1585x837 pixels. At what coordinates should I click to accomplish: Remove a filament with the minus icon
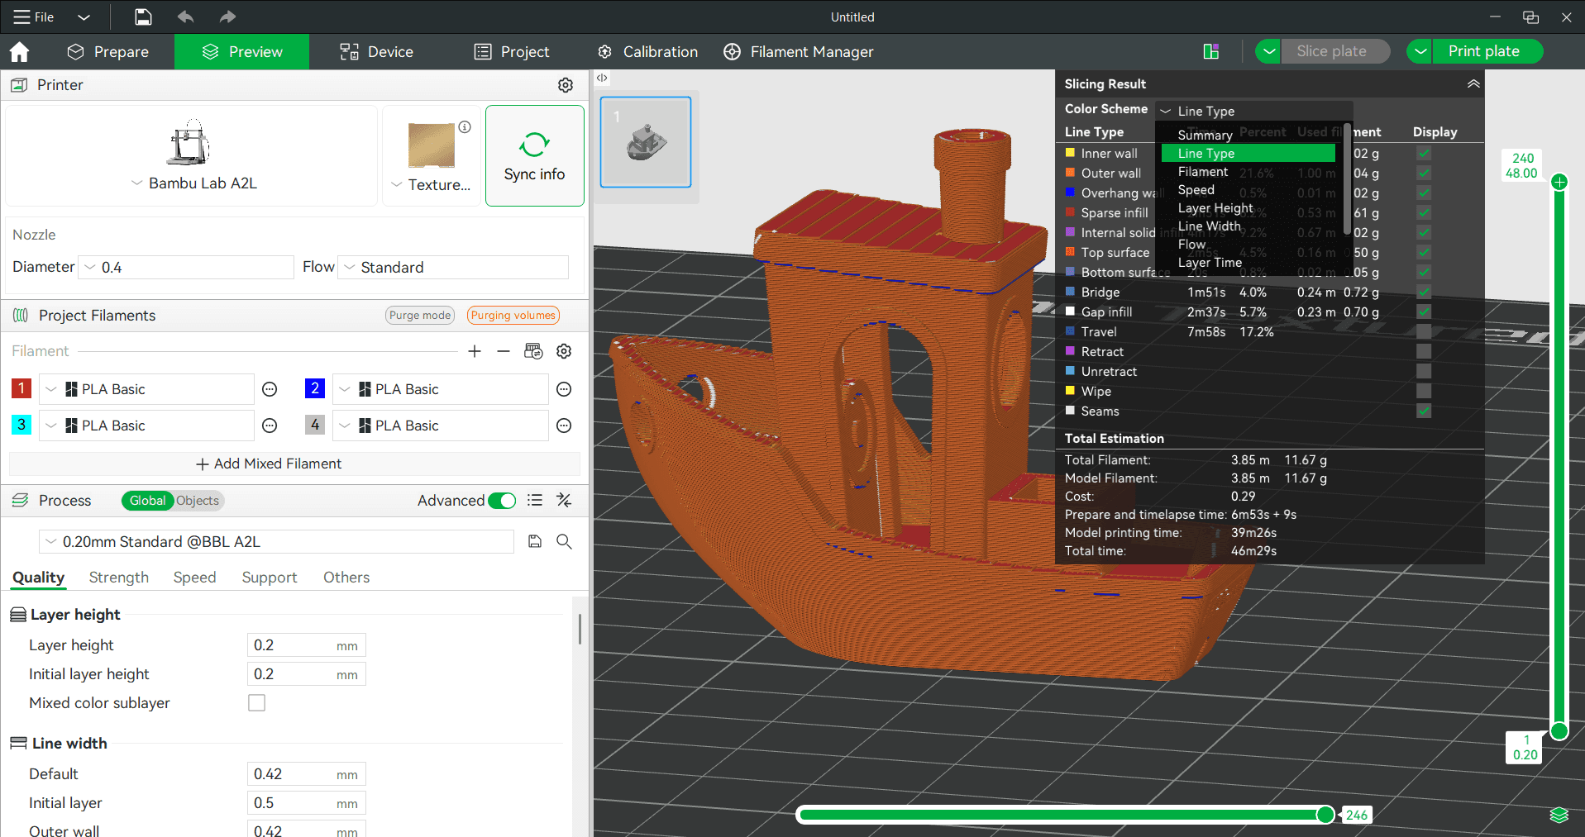504,351
